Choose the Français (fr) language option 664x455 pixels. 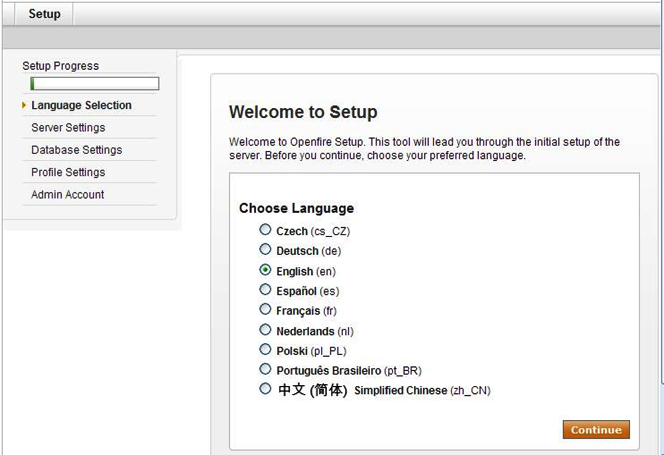(x=265, y=310)
